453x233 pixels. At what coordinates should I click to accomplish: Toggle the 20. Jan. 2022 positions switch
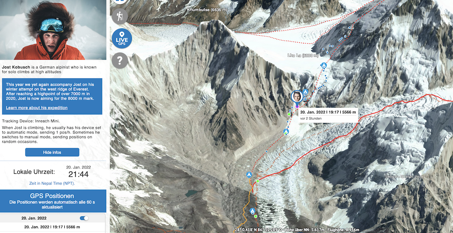click(x=84, y=218)
